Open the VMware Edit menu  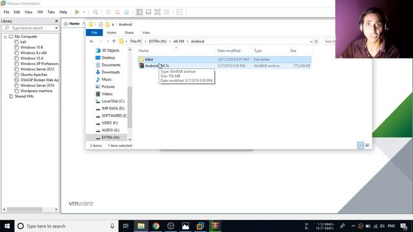[x=17, y=12]
